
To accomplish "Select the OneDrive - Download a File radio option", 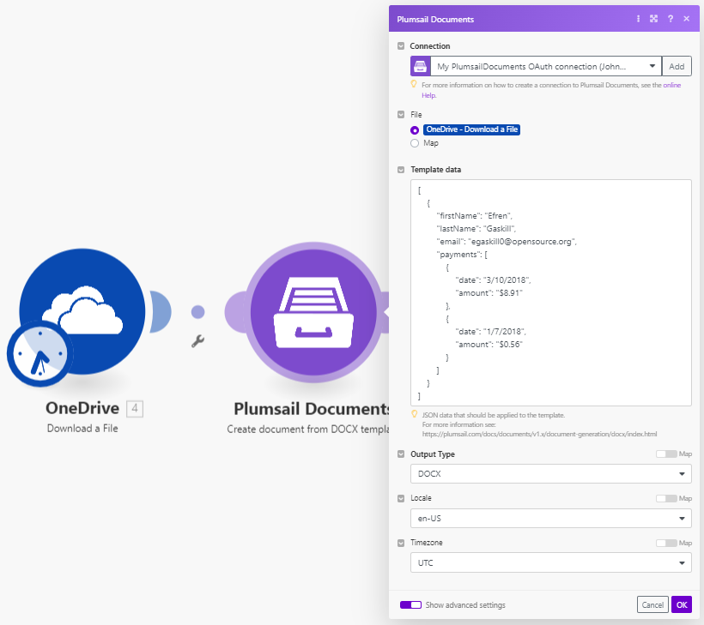I will (x=415, y=130).
